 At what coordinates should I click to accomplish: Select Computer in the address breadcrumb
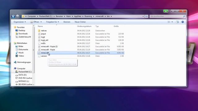(x=32, y=16)
